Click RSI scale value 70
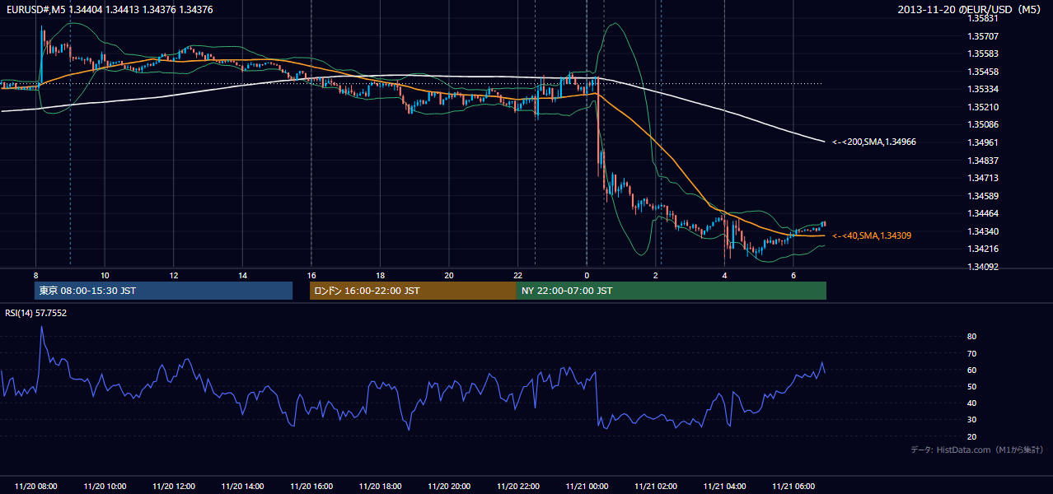The image size is (1053, 494). (972, 353)
